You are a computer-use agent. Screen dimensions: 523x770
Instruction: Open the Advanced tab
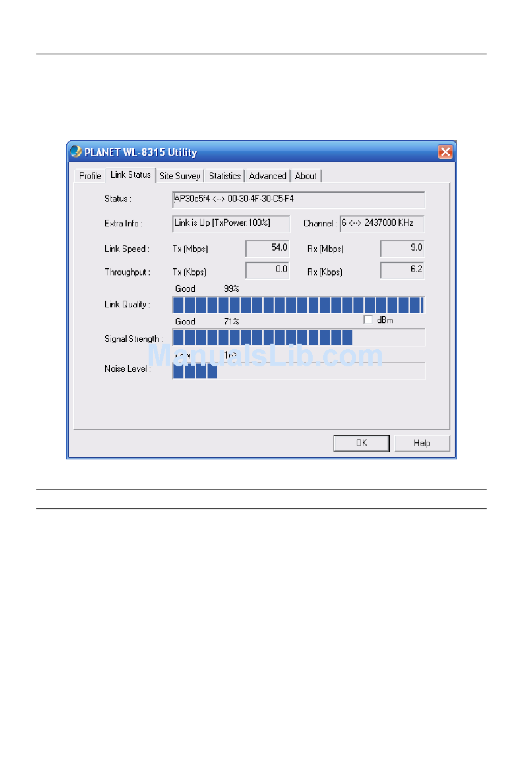[268, 176]
